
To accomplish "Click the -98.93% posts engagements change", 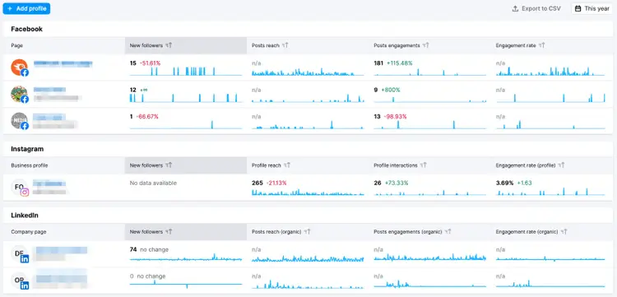I will [x=394, y=117].
